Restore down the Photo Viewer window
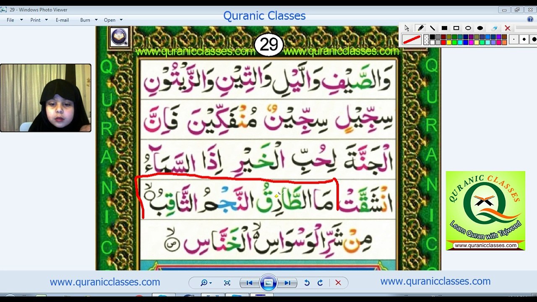537x302 pixels. pyautogui.click(x=517, y=10)
